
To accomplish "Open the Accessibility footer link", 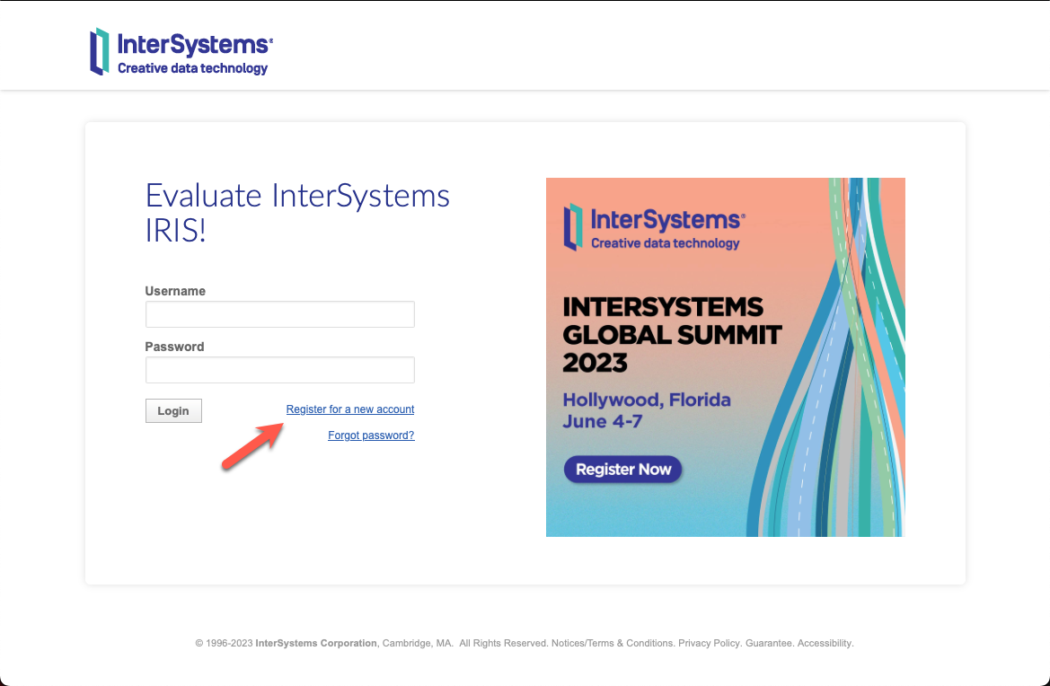I will (825, 644).
